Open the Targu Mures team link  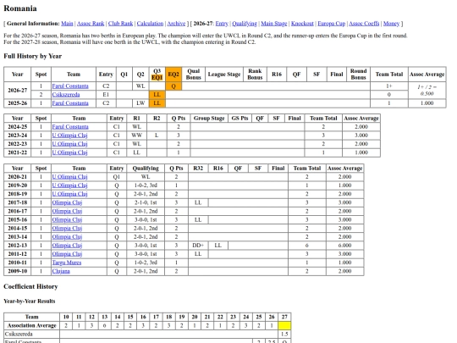coord(67,263)
